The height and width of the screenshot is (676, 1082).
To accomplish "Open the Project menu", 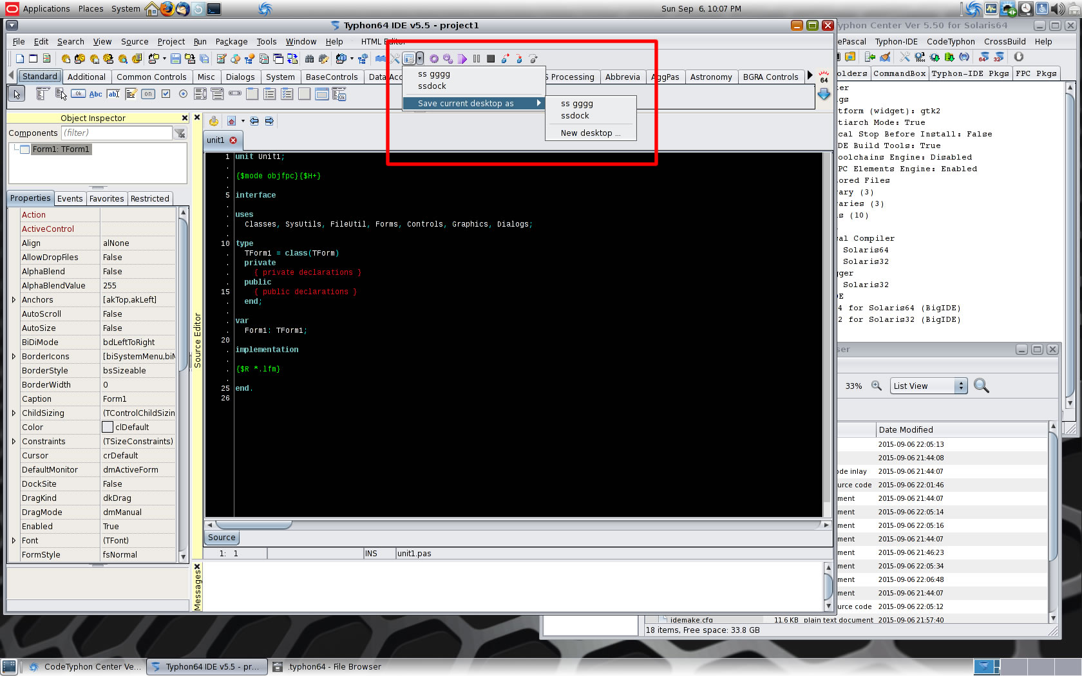I will click(171, 41).
